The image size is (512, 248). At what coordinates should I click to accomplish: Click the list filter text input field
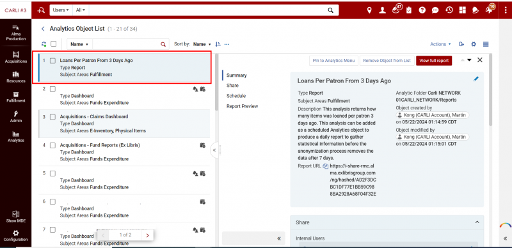tap(125, 44)
